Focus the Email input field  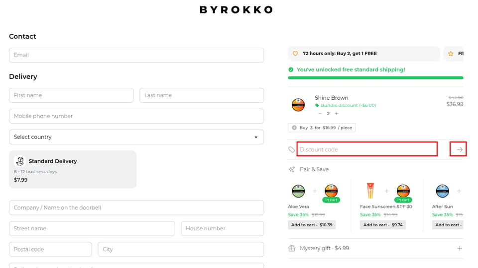pyautogui.click(x=136, y=55)
